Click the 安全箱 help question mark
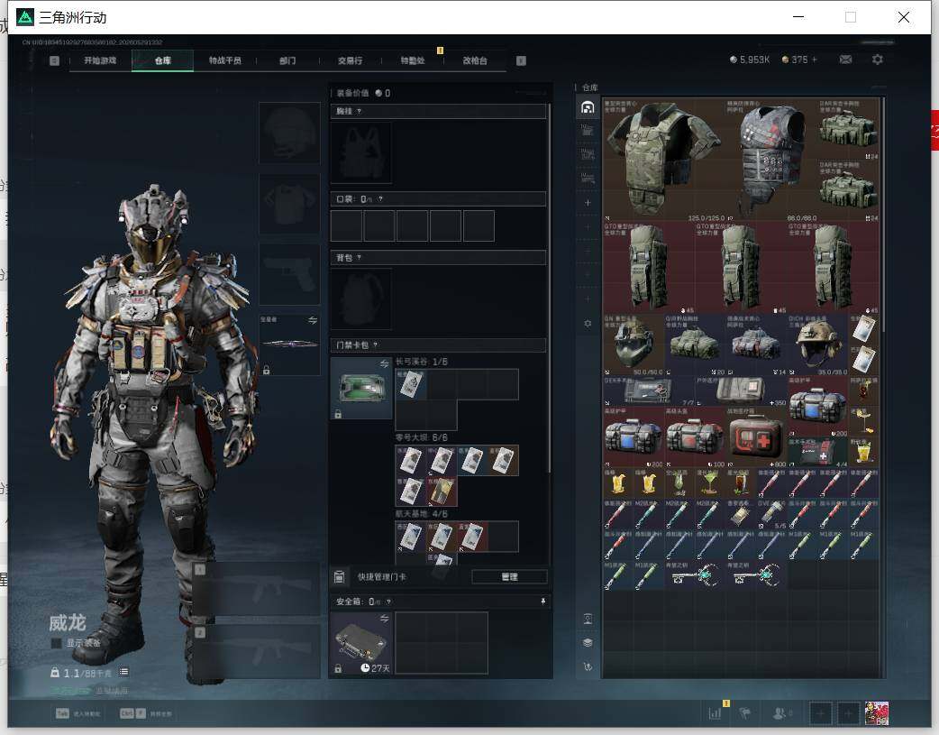939x735 pixels. pyautogui.click(x=388, y=602)
